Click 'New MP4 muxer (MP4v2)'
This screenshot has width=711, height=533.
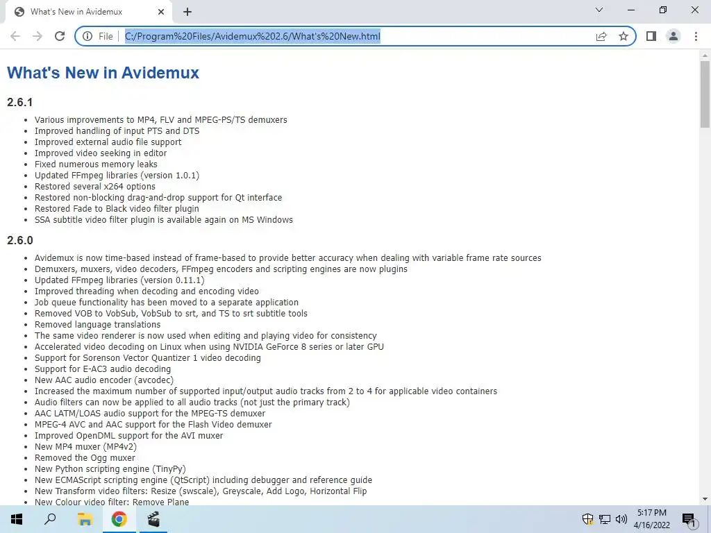click(x=85, y=447)
